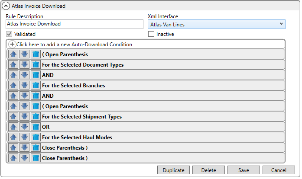The image size is (302, 179).
Task: Click the Delete button at the bottom
Action: (x=208, y=170)
